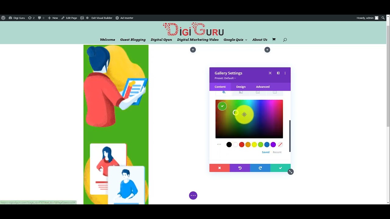Open the Digital Gyan menu item
The width and height of the screenshot is (390, 219).
[161, 40]
